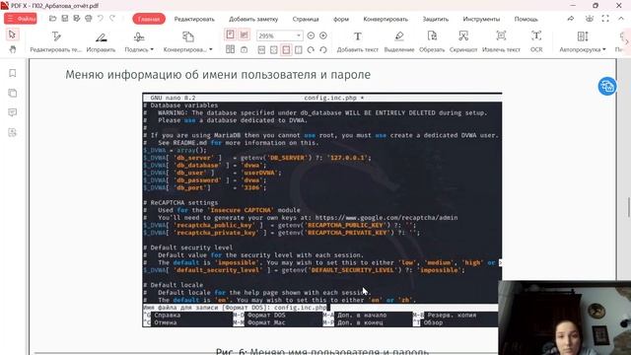Click the Добавить текст tool
Viewport: 631px width, 355px height.
tap(357, 41)
